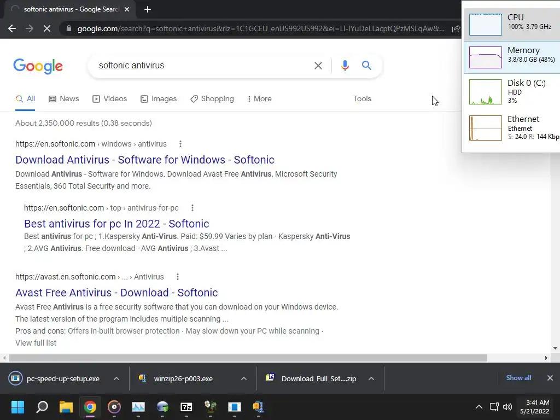Click the WinZip installer taskbar icon
Screen dimensions: 560x420
tap(258, 407)
